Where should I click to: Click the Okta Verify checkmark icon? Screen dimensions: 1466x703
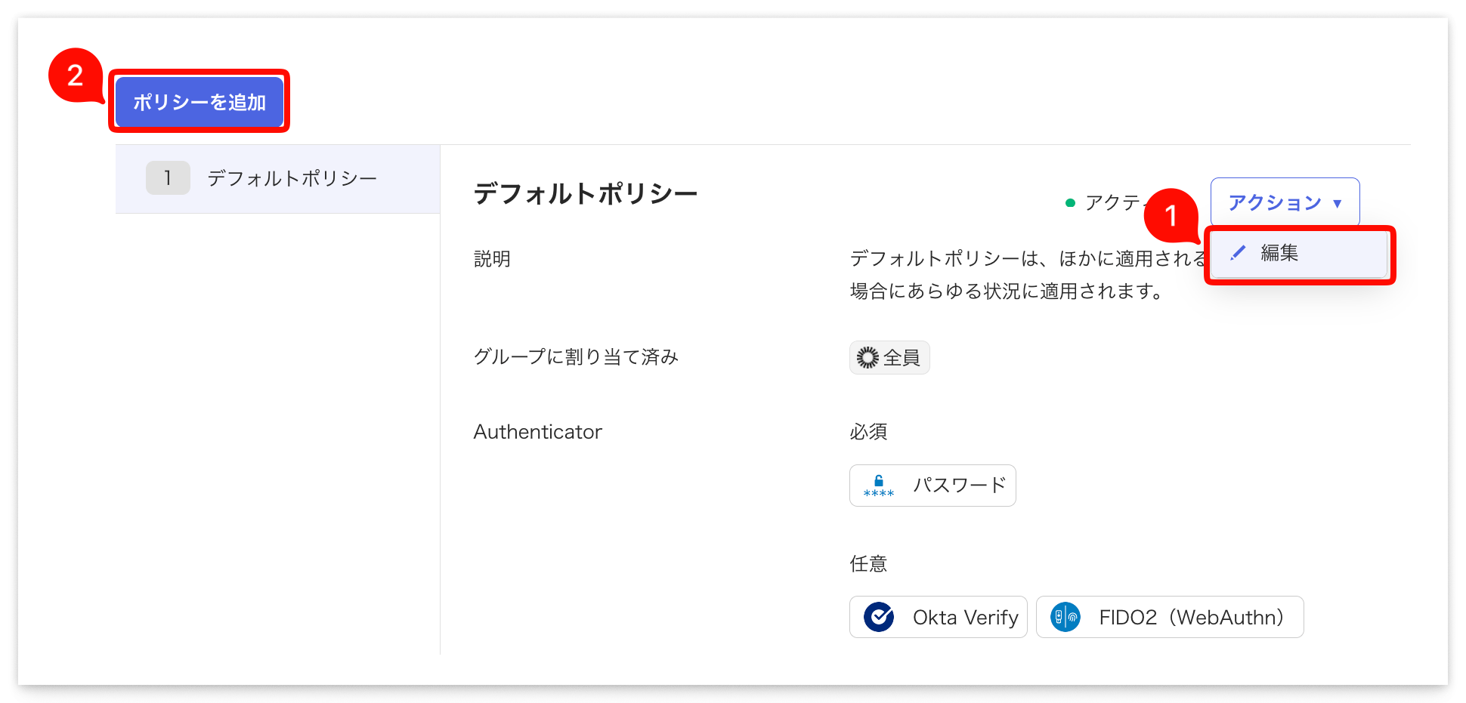879,617
